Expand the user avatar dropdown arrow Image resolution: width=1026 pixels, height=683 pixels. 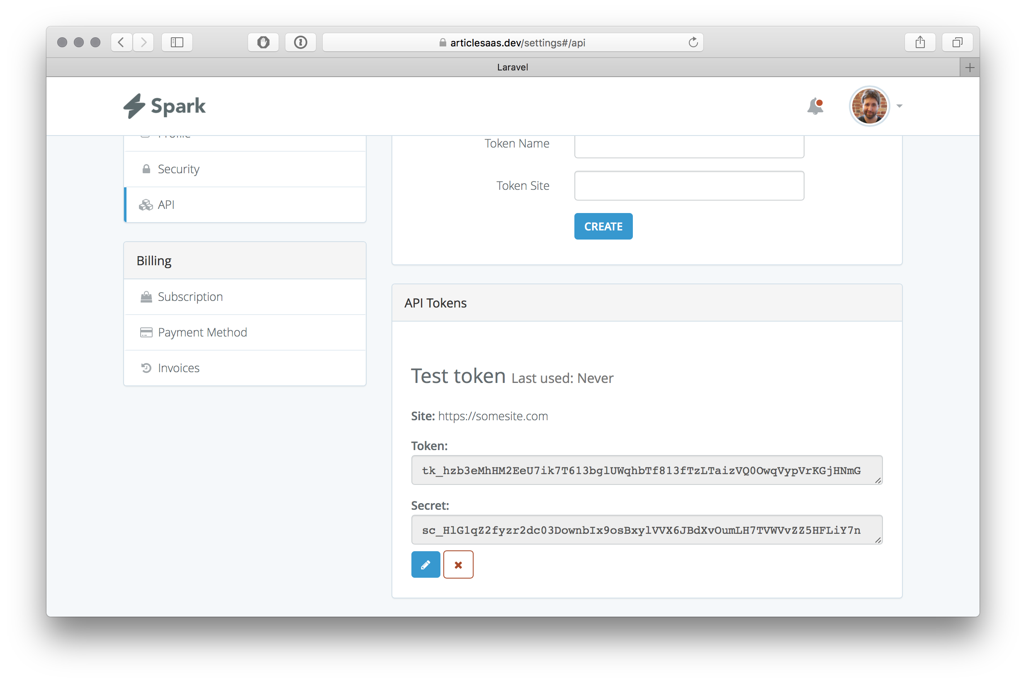point(899,106)
